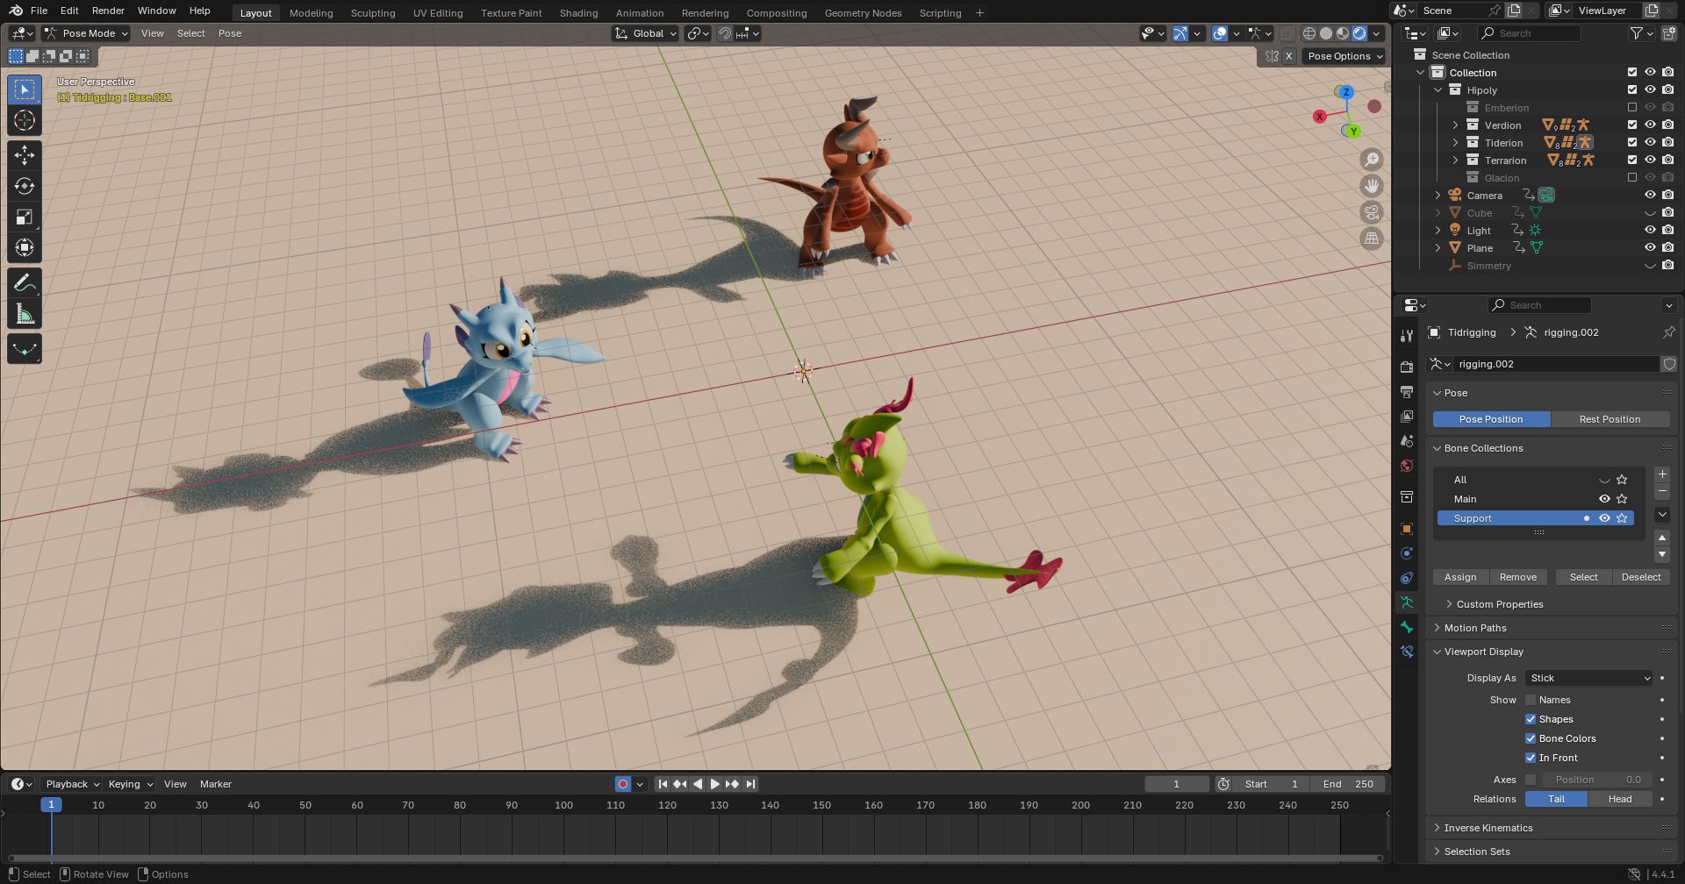Toggle Verdion collection visibility eye
1685x884 pixels.
tap(1650, 125)
